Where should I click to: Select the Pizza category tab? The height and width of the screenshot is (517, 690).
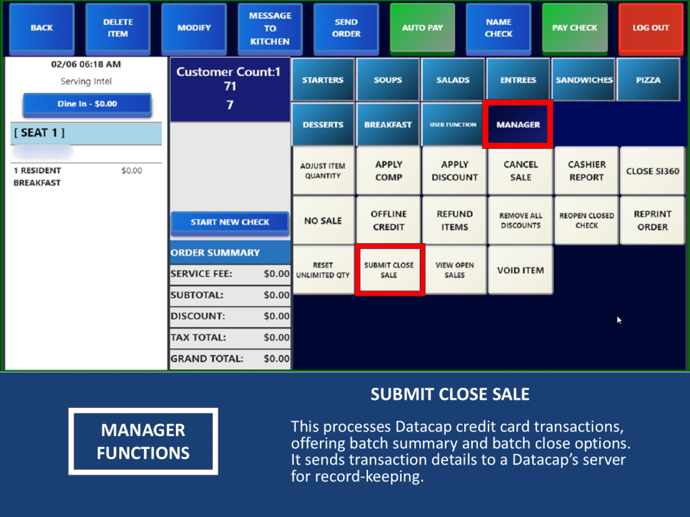(x=648, y=80)
